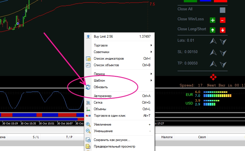245x151 pixels.
Task: Open Список объектов entry
Action: coord(119,65)
